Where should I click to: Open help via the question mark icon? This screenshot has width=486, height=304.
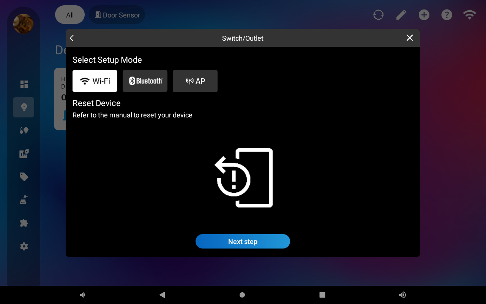click(x=447, y=15)
